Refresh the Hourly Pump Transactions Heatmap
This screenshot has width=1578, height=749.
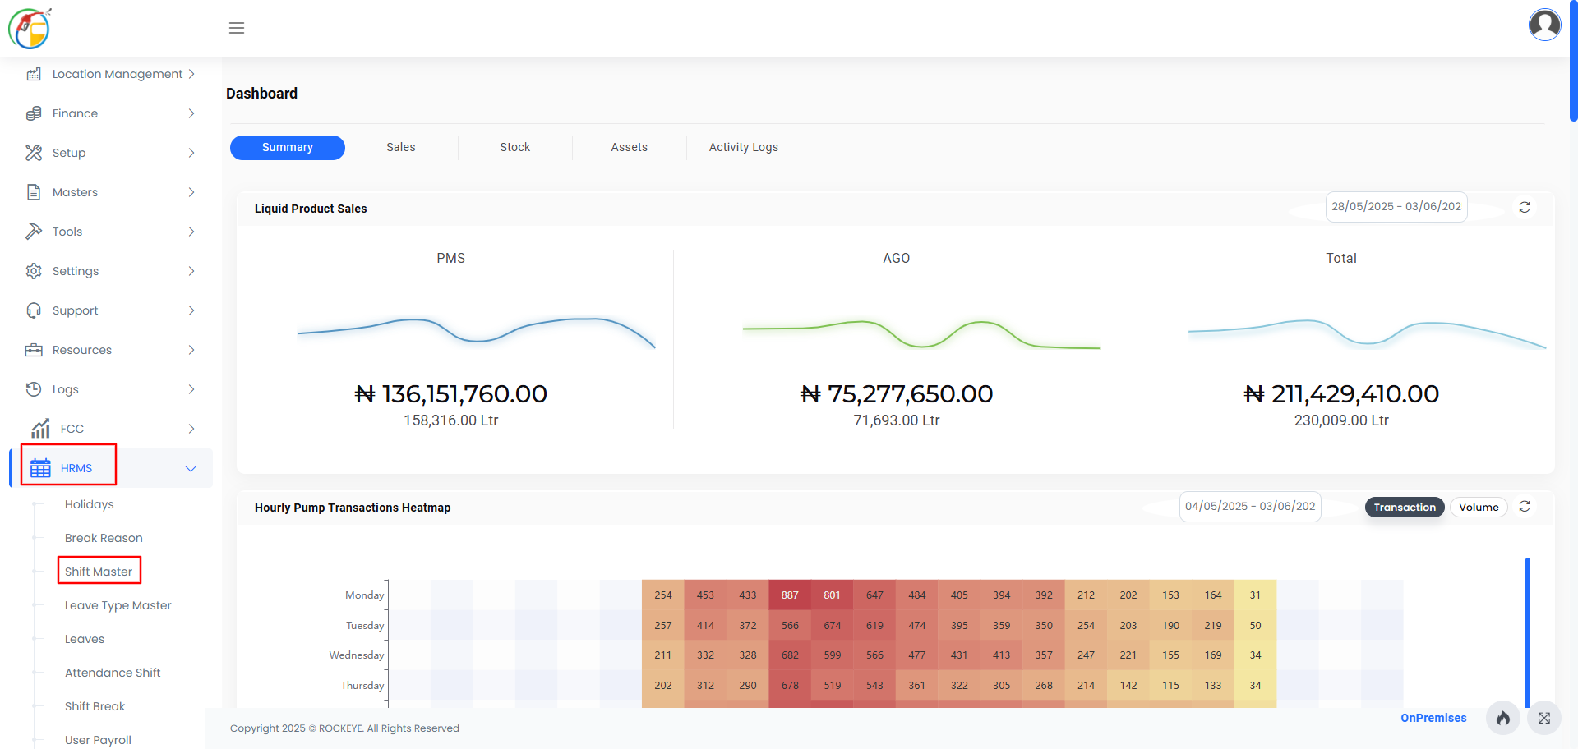pyautogui.click(x=1525, y=507)
